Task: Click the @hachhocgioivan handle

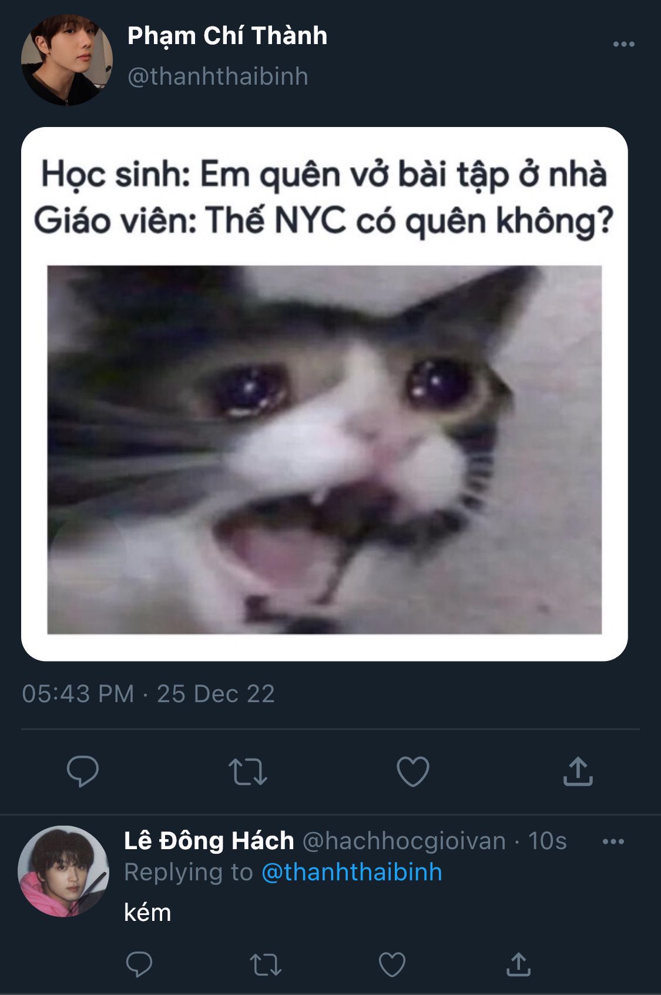Action: click(404, 841)
